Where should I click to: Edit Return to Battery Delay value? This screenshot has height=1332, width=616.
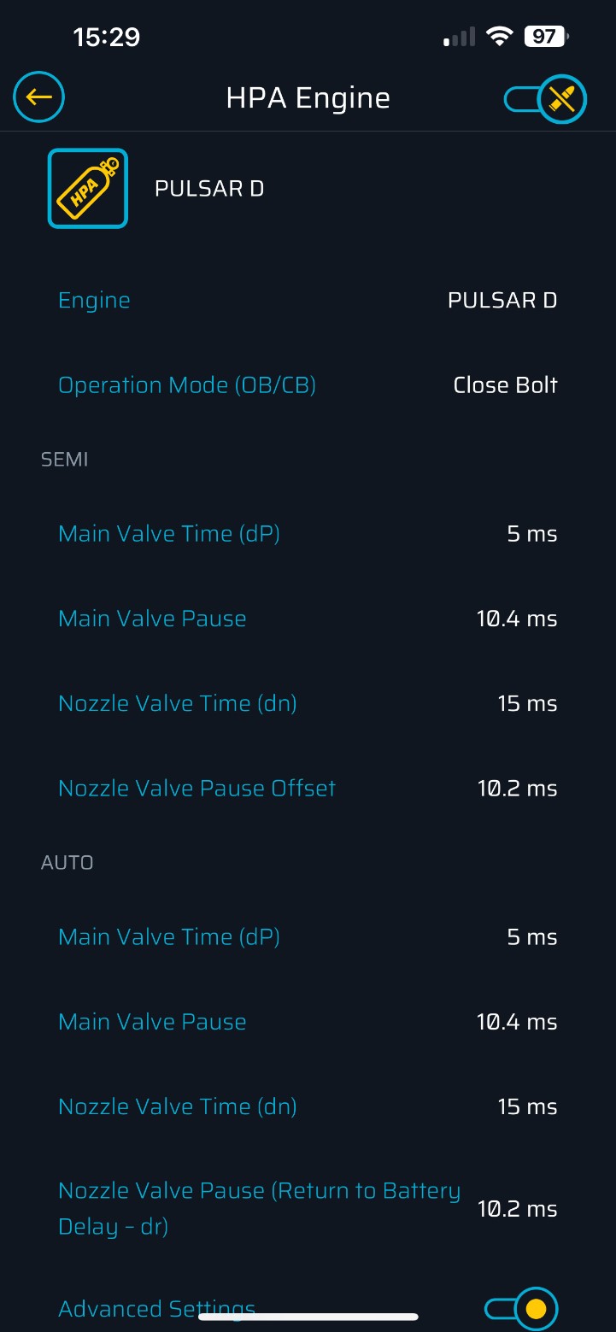point(516,1209)
